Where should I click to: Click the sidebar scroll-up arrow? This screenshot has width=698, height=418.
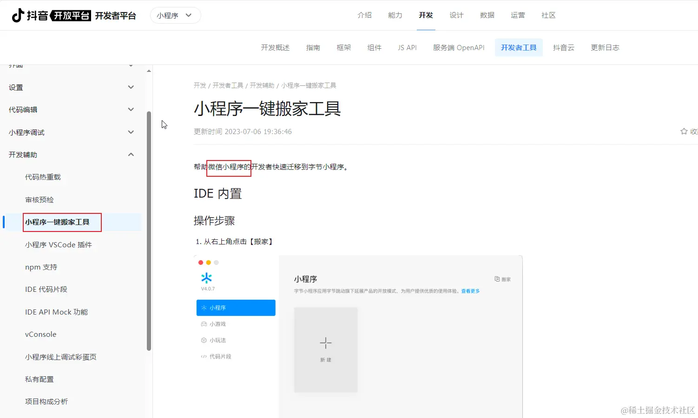(149, 71)
